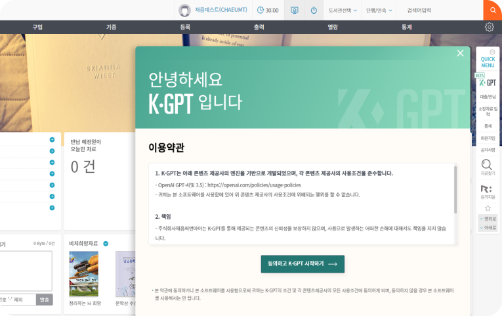Click the 채움테스트(CHAEUMT) username link

[221, 10]
